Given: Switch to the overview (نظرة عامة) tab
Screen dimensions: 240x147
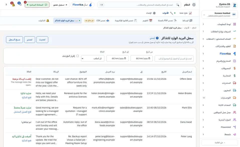Looking at the screenshot, I should point(185,13).
